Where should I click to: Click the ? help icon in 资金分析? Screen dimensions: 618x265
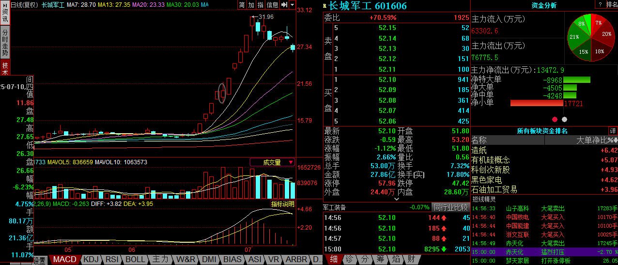click(x=600, y=5)
